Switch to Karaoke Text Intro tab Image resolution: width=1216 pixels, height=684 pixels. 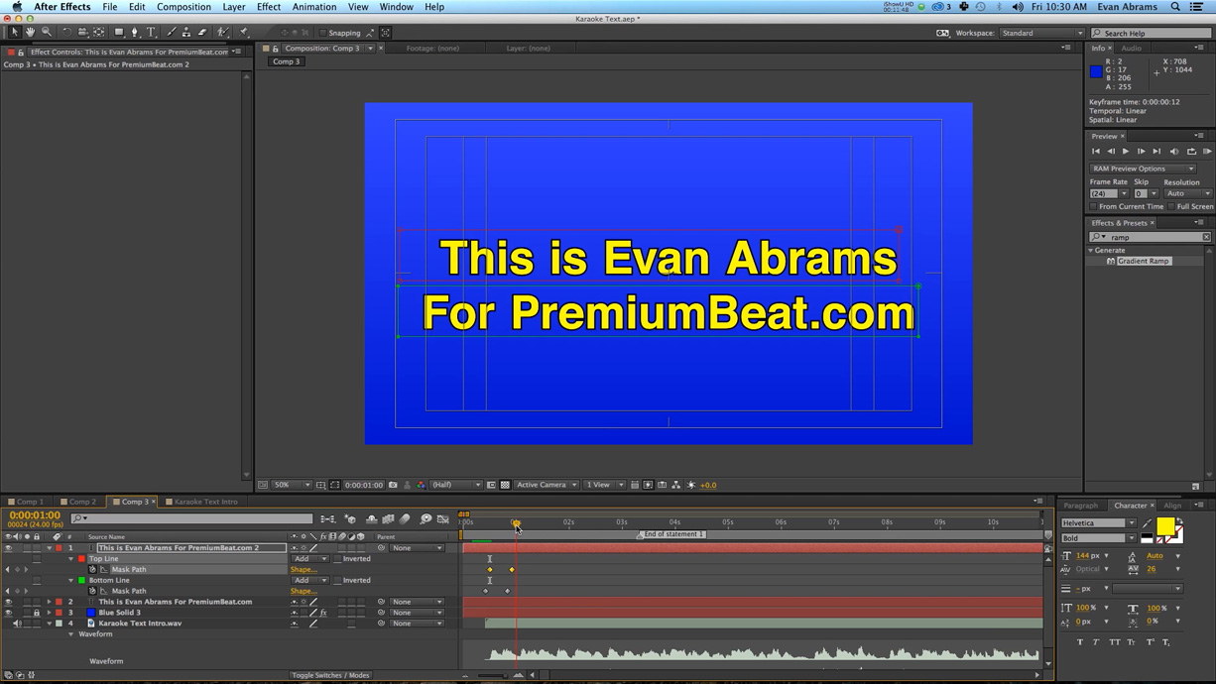tap(204, 502)
